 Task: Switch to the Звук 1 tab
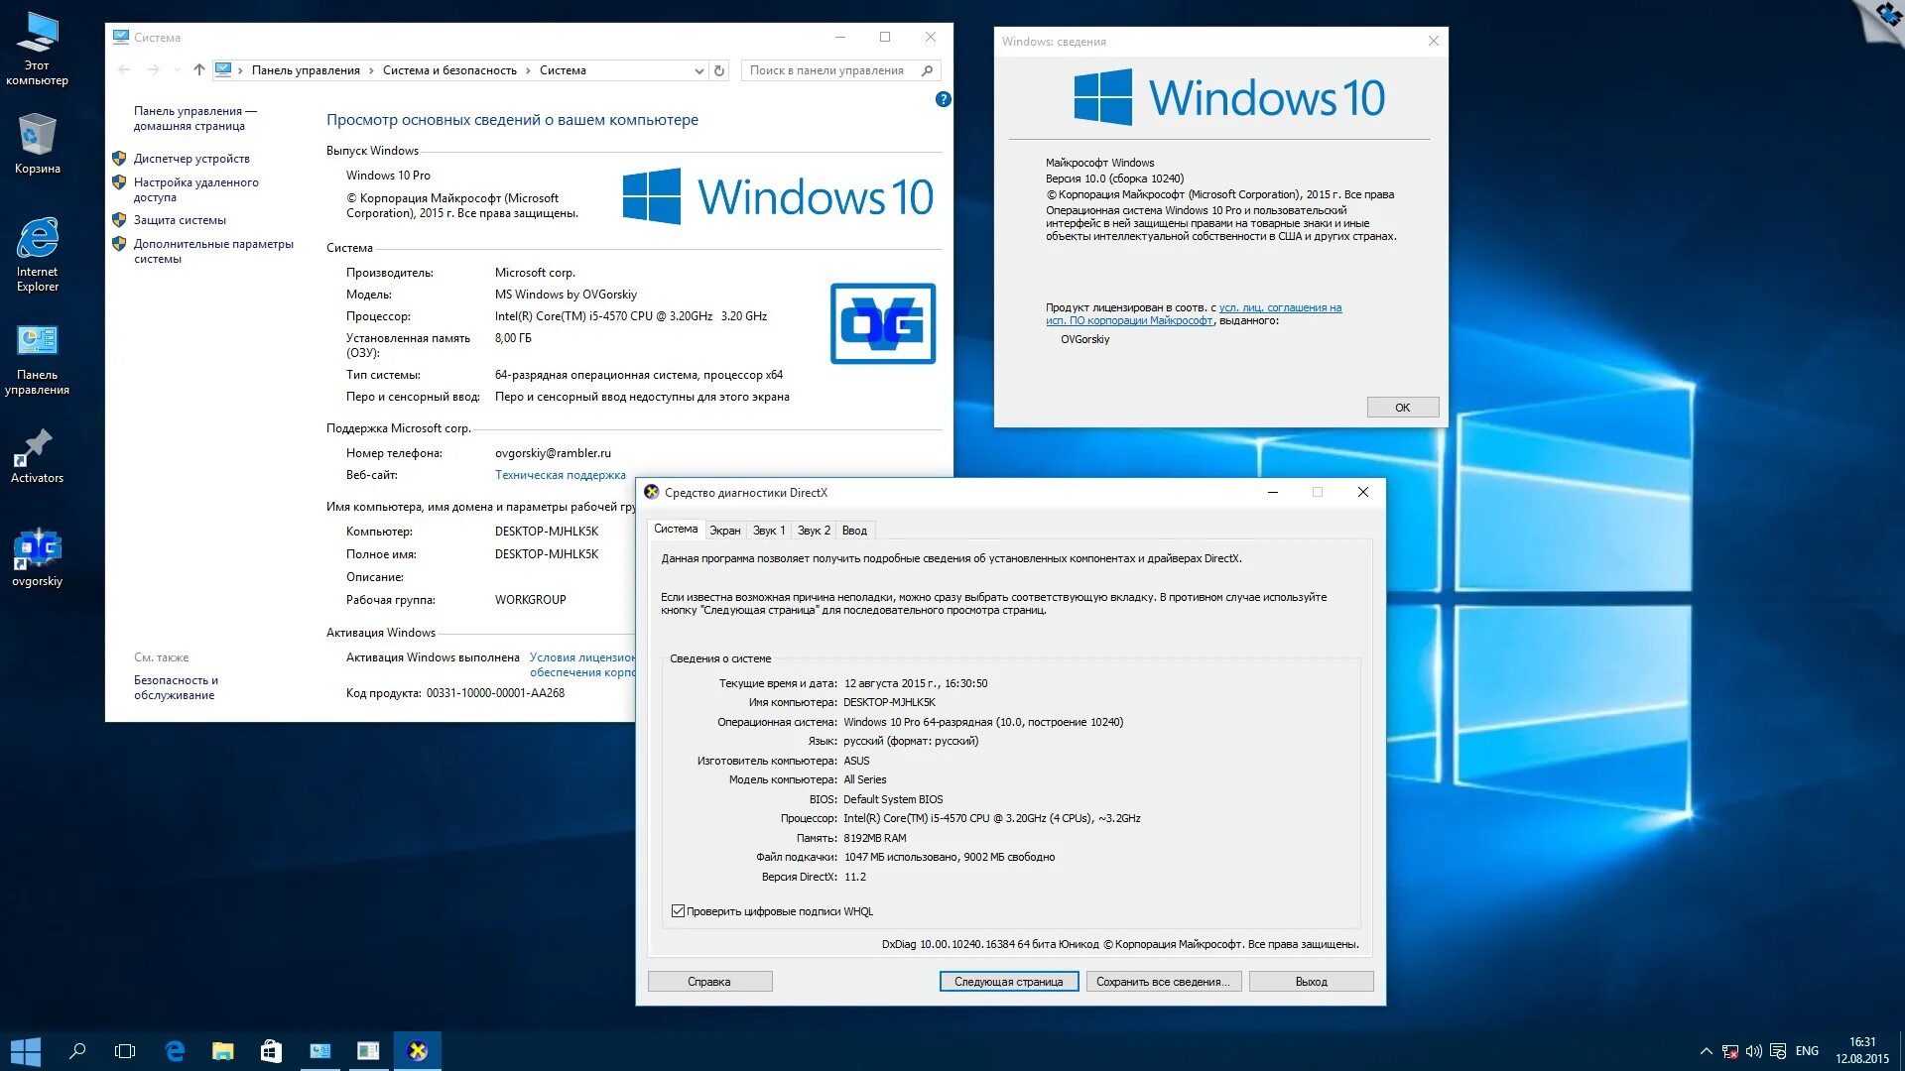coord(768,531)
